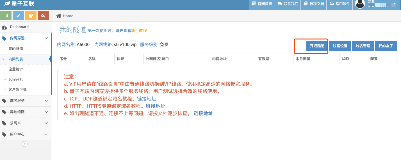
Task: Open 常用软件 in top navigation
Action: tap(340, 4)
